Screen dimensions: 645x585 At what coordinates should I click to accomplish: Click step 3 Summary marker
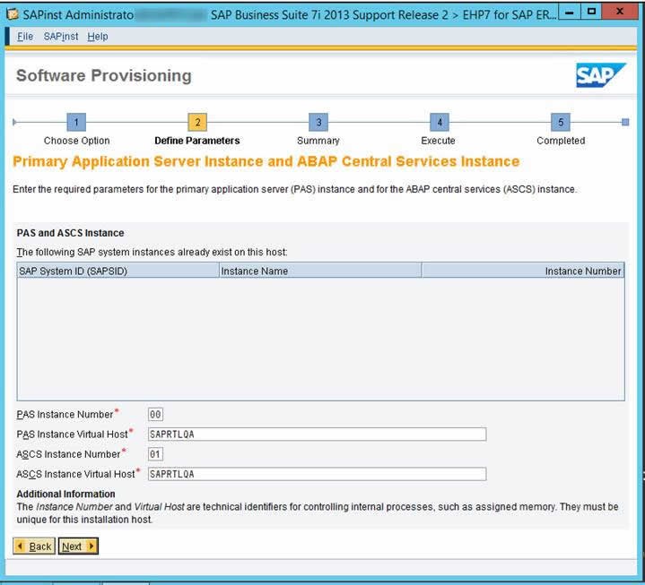coord(318,122)
